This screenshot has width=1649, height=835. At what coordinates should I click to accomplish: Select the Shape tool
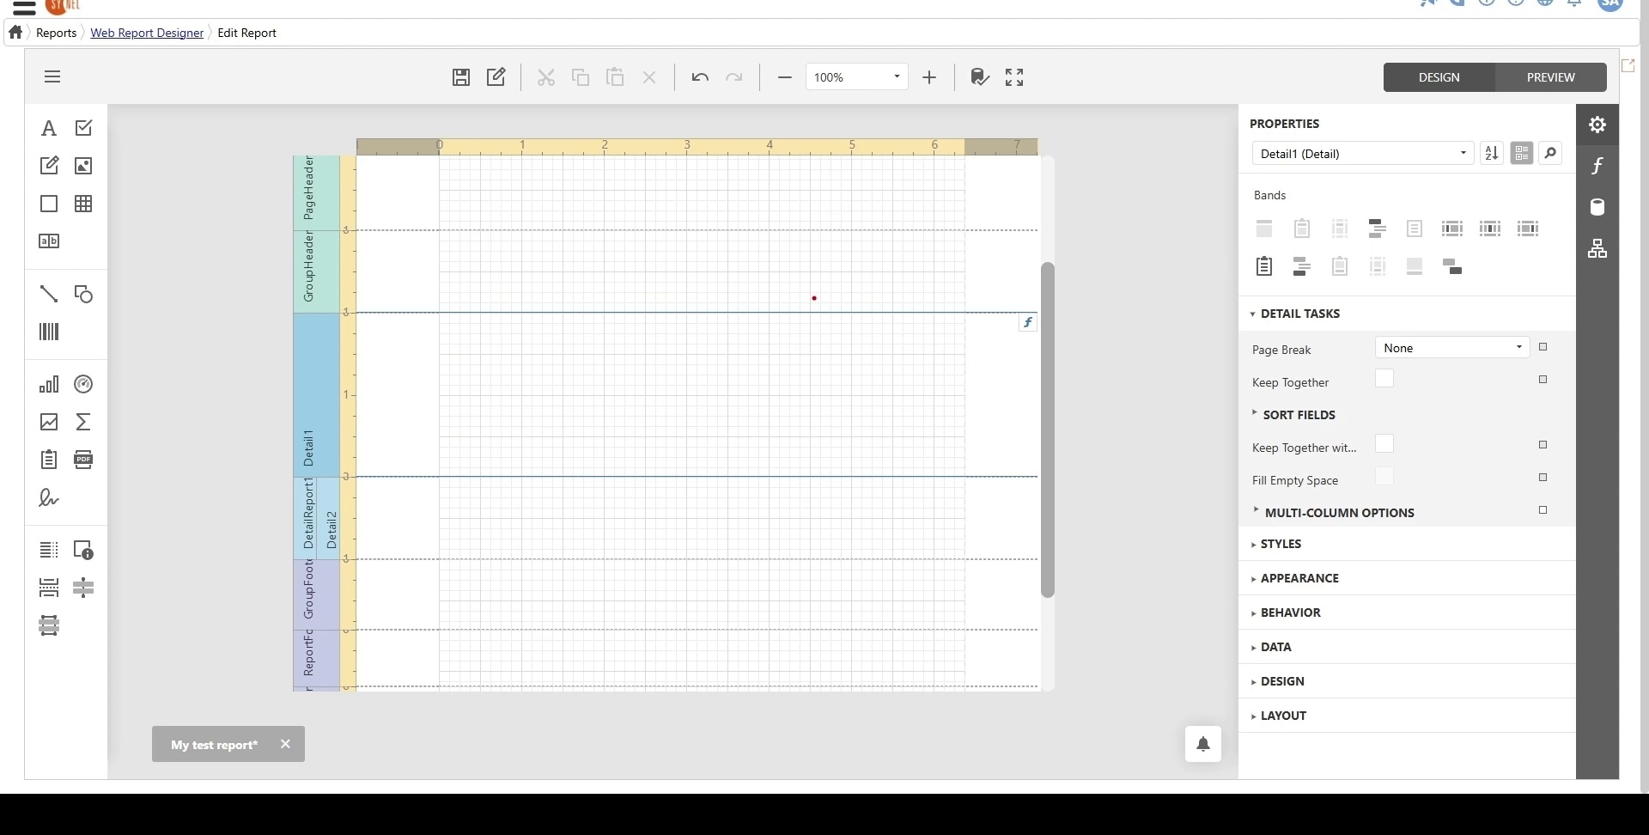[x=83, y=294]
